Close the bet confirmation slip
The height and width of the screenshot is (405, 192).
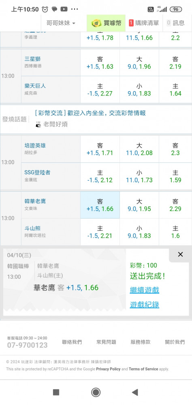180,254
